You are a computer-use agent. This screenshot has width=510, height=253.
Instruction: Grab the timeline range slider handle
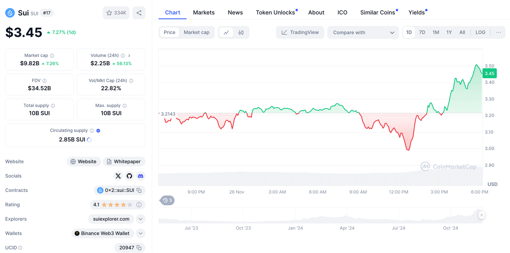(481, 215)
